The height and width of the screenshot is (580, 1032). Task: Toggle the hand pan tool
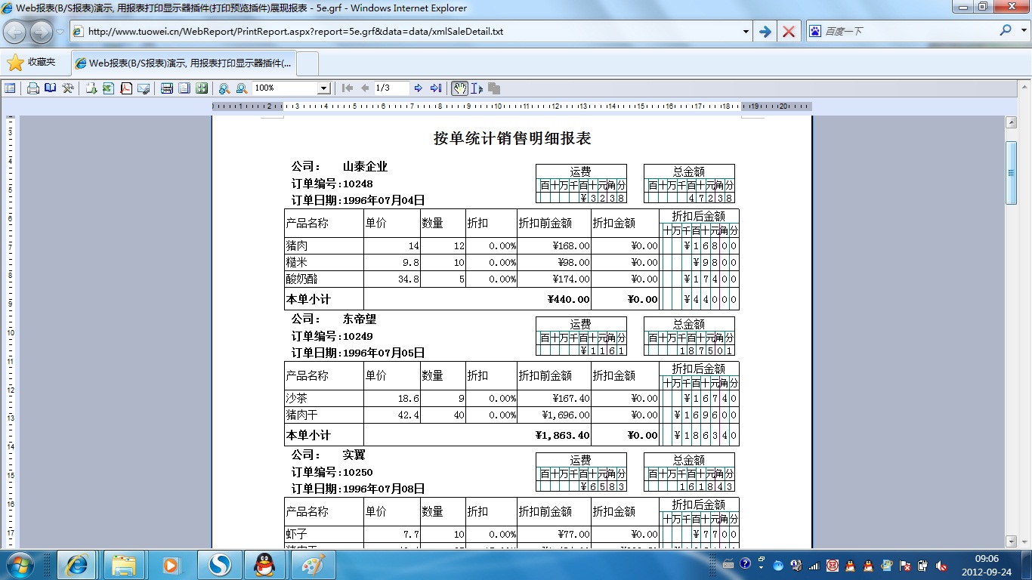pos(459,88)
